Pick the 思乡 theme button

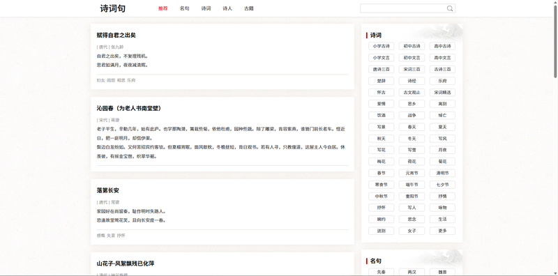point(412,104)
